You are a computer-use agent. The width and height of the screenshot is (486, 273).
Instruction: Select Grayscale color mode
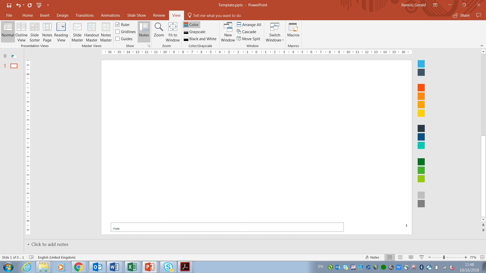pos(194,32)
